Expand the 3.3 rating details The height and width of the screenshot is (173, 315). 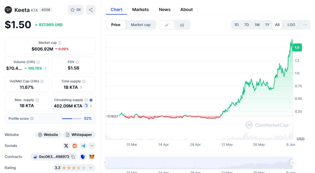[91, 168]
